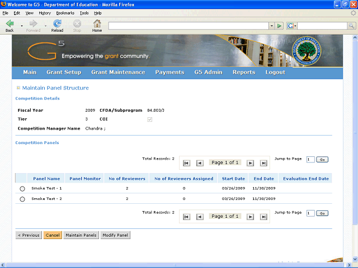The height and width of the screenshot is (268, 358).
Task: Sort by No of Reviewers Assigned header
Action: click(x=184, y=179)
